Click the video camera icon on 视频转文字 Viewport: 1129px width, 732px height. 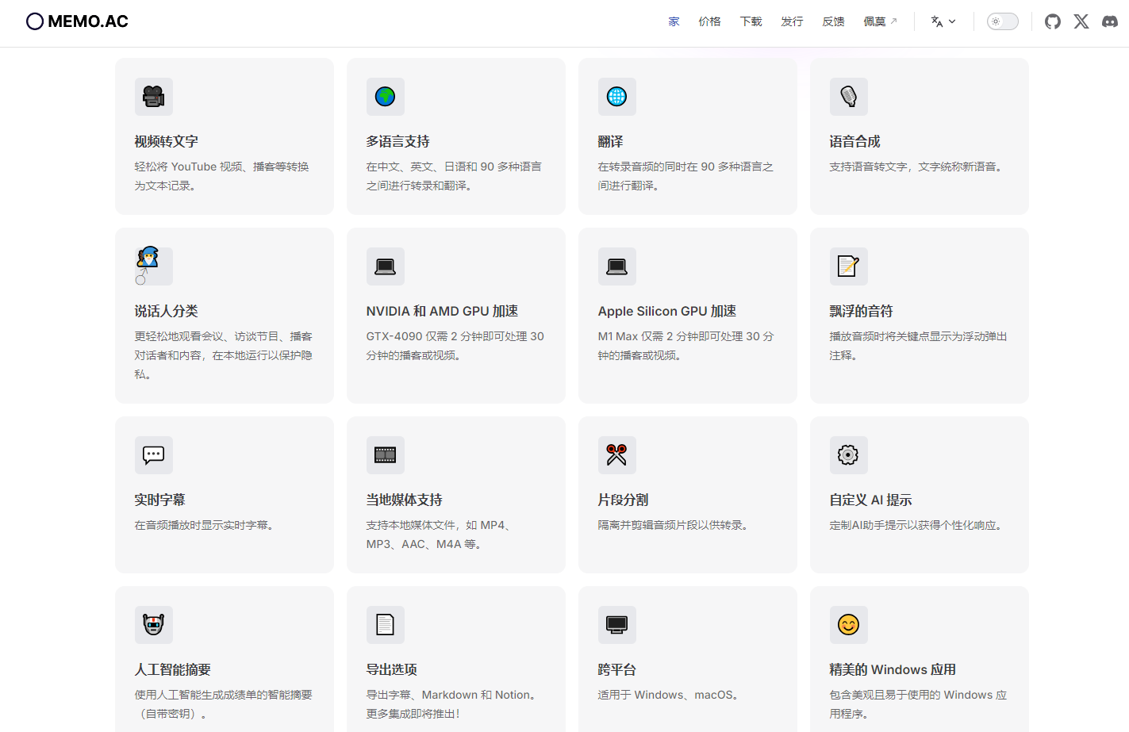click(154, 97)
